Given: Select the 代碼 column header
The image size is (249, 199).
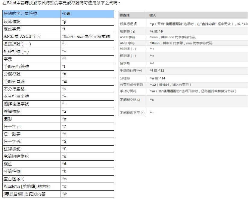Looking at the screenshot, I should 66,14.
